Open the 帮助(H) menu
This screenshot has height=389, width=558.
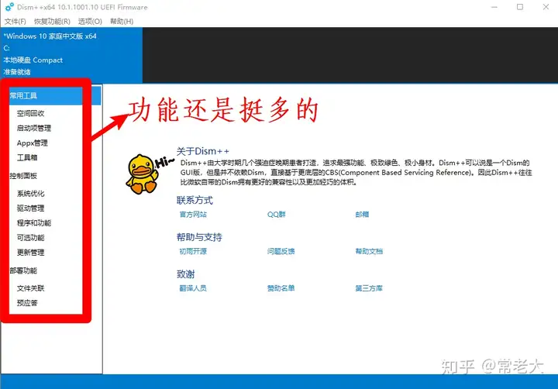(122, 22)
